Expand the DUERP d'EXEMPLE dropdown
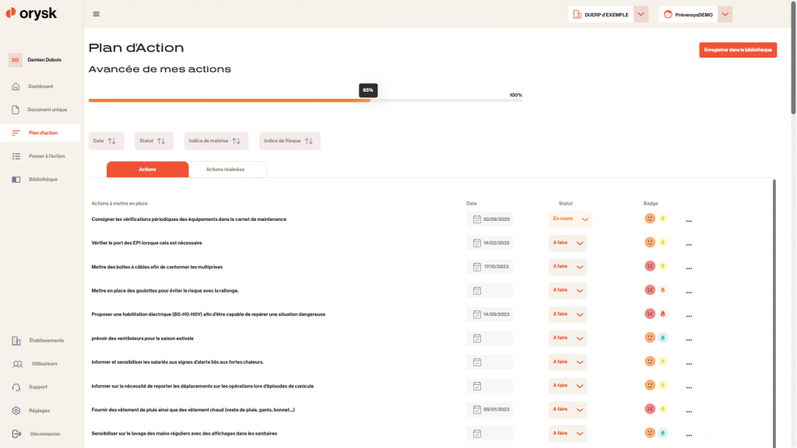 coord(641,14)
